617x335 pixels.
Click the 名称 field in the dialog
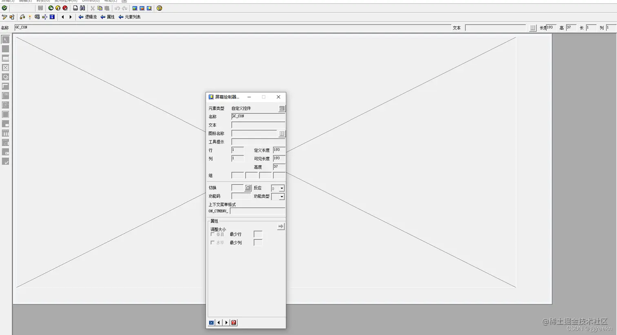click(258, 116)
